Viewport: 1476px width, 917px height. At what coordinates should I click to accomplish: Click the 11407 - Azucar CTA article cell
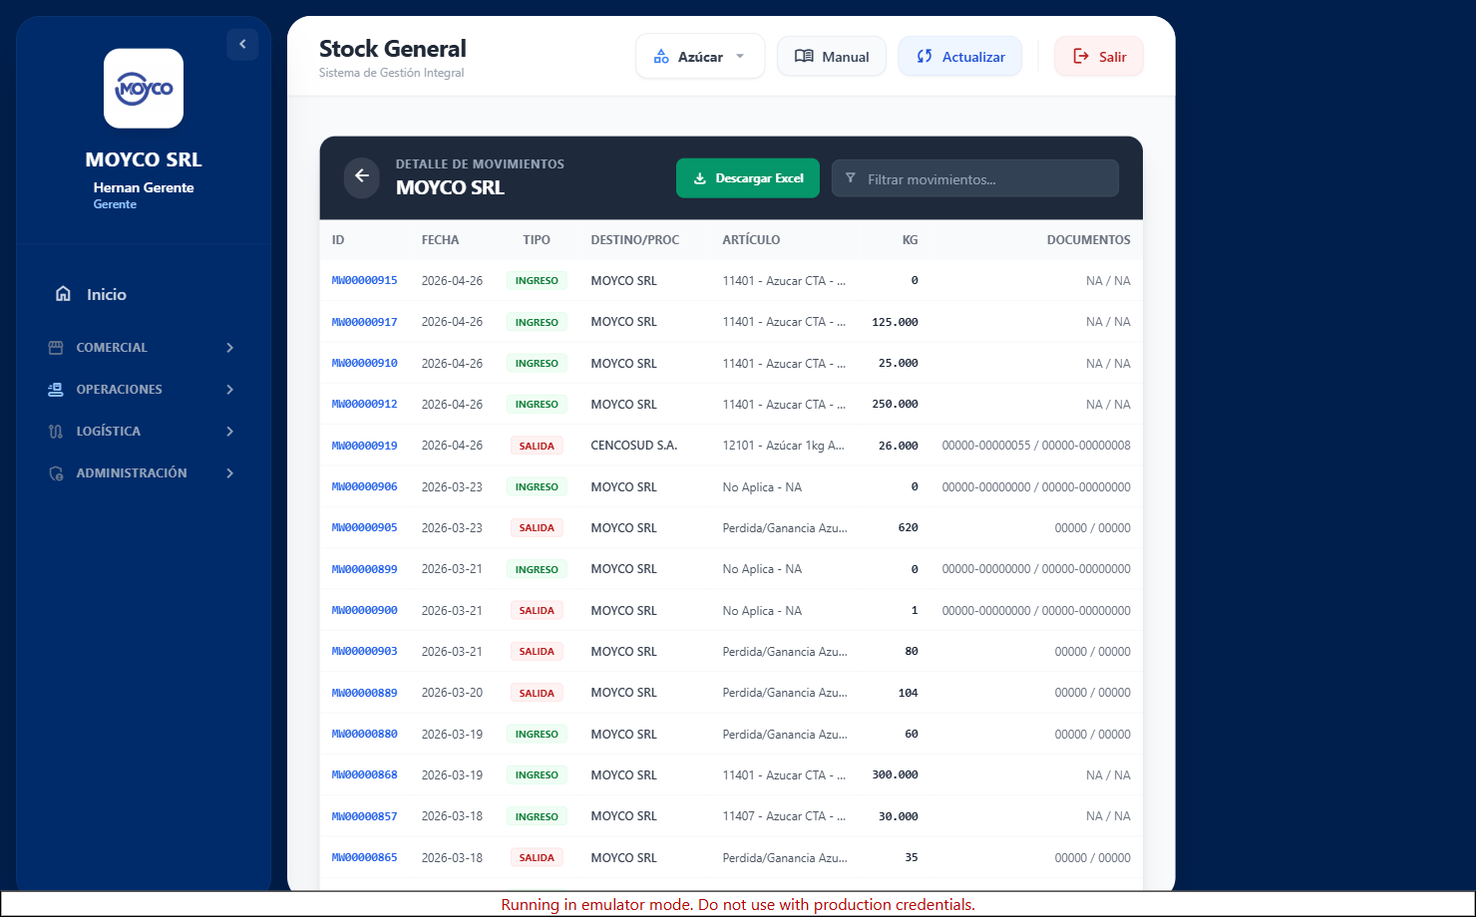(x=784, y=816)
